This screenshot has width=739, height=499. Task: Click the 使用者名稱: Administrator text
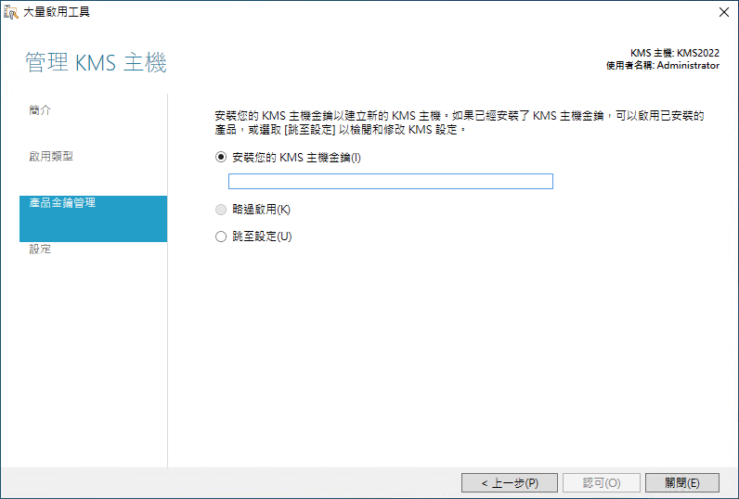(663, 66)
